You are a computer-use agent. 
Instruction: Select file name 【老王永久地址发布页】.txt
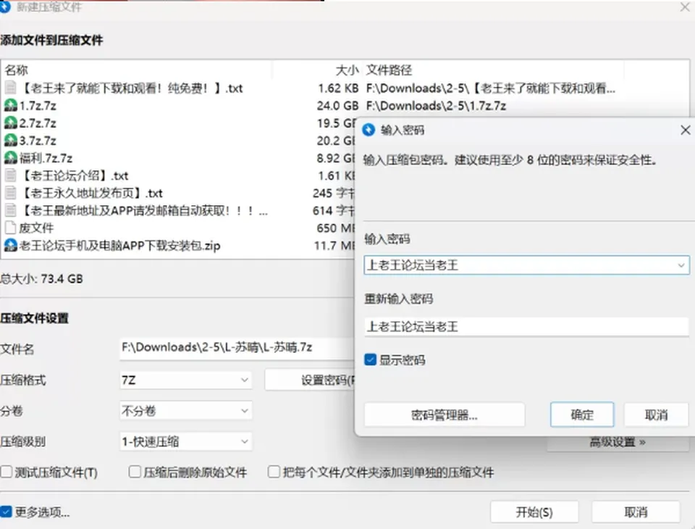[x=91, y=193]
